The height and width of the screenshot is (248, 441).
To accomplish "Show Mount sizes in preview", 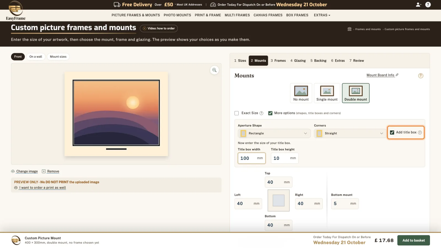I will point(58,57).
